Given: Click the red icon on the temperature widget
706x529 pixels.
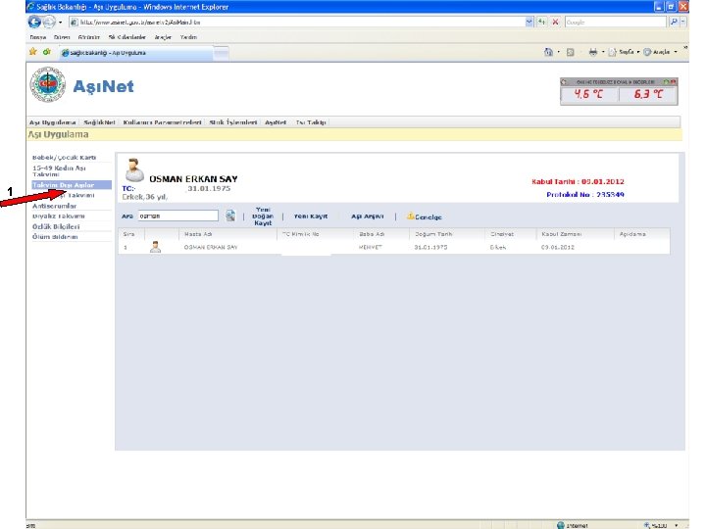Looking at the screenshot, I should pyautogui.click(x=673, y=82).
